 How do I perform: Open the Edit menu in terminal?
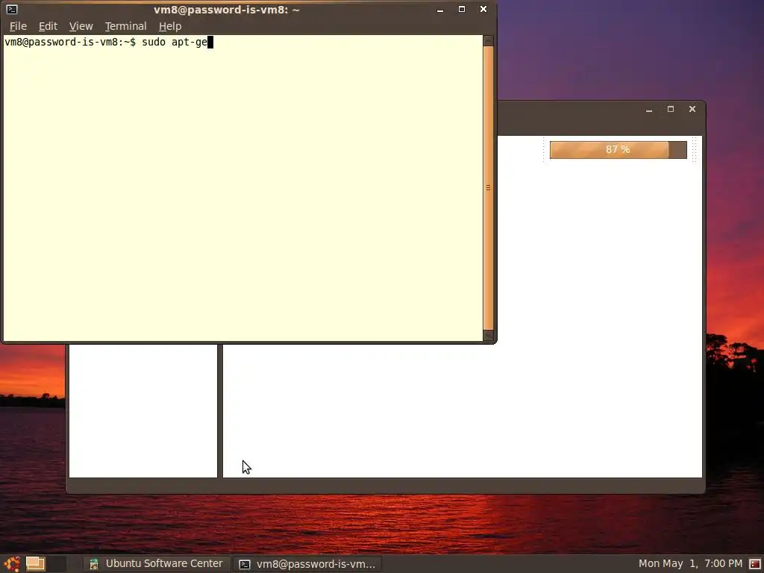48,26
